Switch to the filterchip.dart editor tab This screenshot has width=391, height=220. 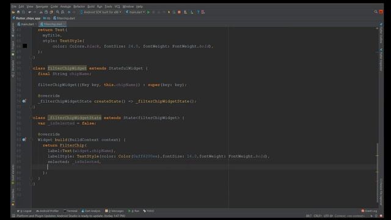pos(53,24)
